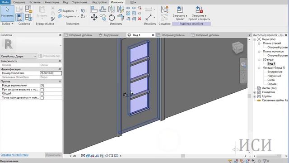Select the Offset tool icon
The width and height of the screenshot is (289, 163).
(x=103, y=9)
